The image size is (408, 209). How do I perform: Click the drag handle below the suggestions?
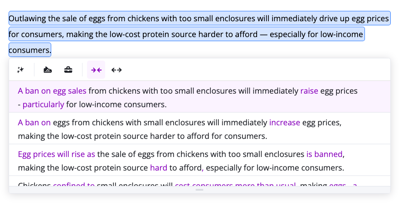click(x=199, y=190)
